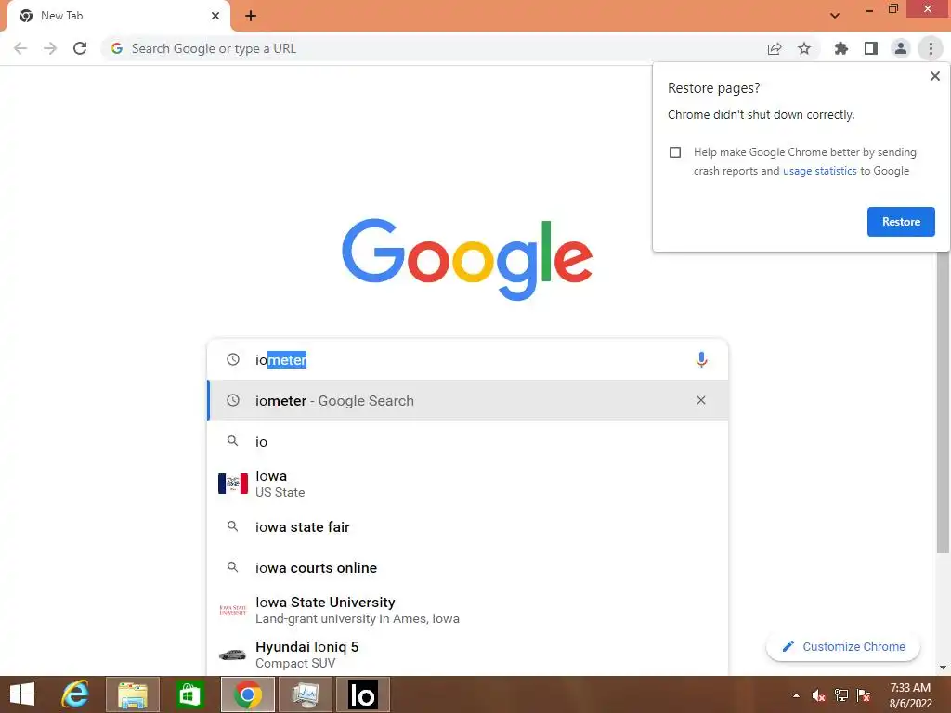Select the New Tab tab

point(118,16)
